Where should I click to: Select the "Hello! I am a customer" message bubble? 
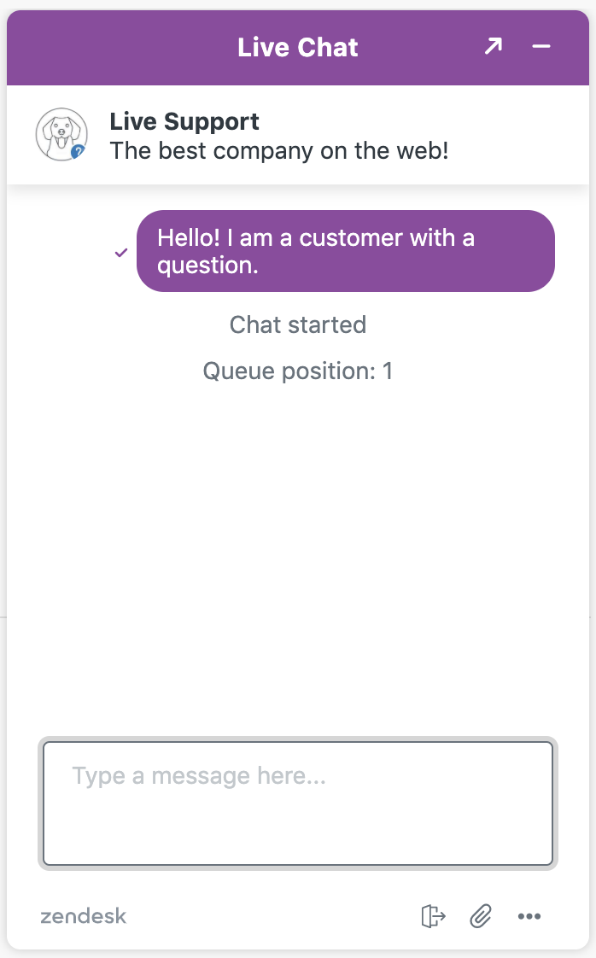click(x=345, y=251)
